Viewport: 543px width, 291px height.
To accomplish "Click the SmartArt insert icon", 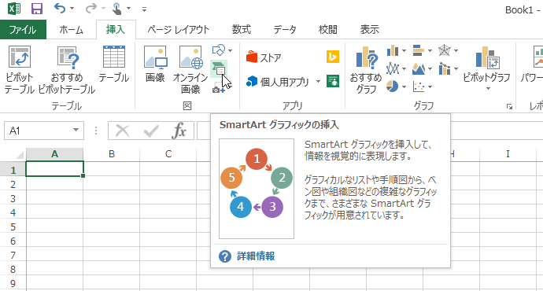I will coord(219,68).
